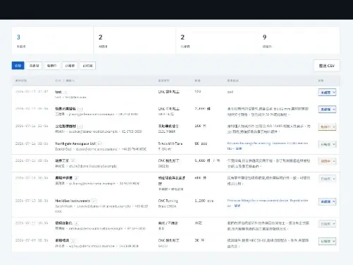The image size is (353, 265).
Task: Click the badge beside Northgate Aerospace Ltd
Action: [100, 143]
